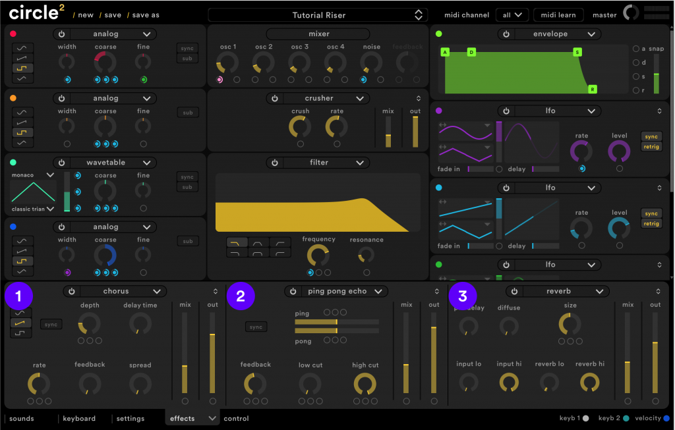This screenshot has width=675, height=430.
Task: Toggle the filter module power button
Action: pyautogui.click(x=275, y=163)
